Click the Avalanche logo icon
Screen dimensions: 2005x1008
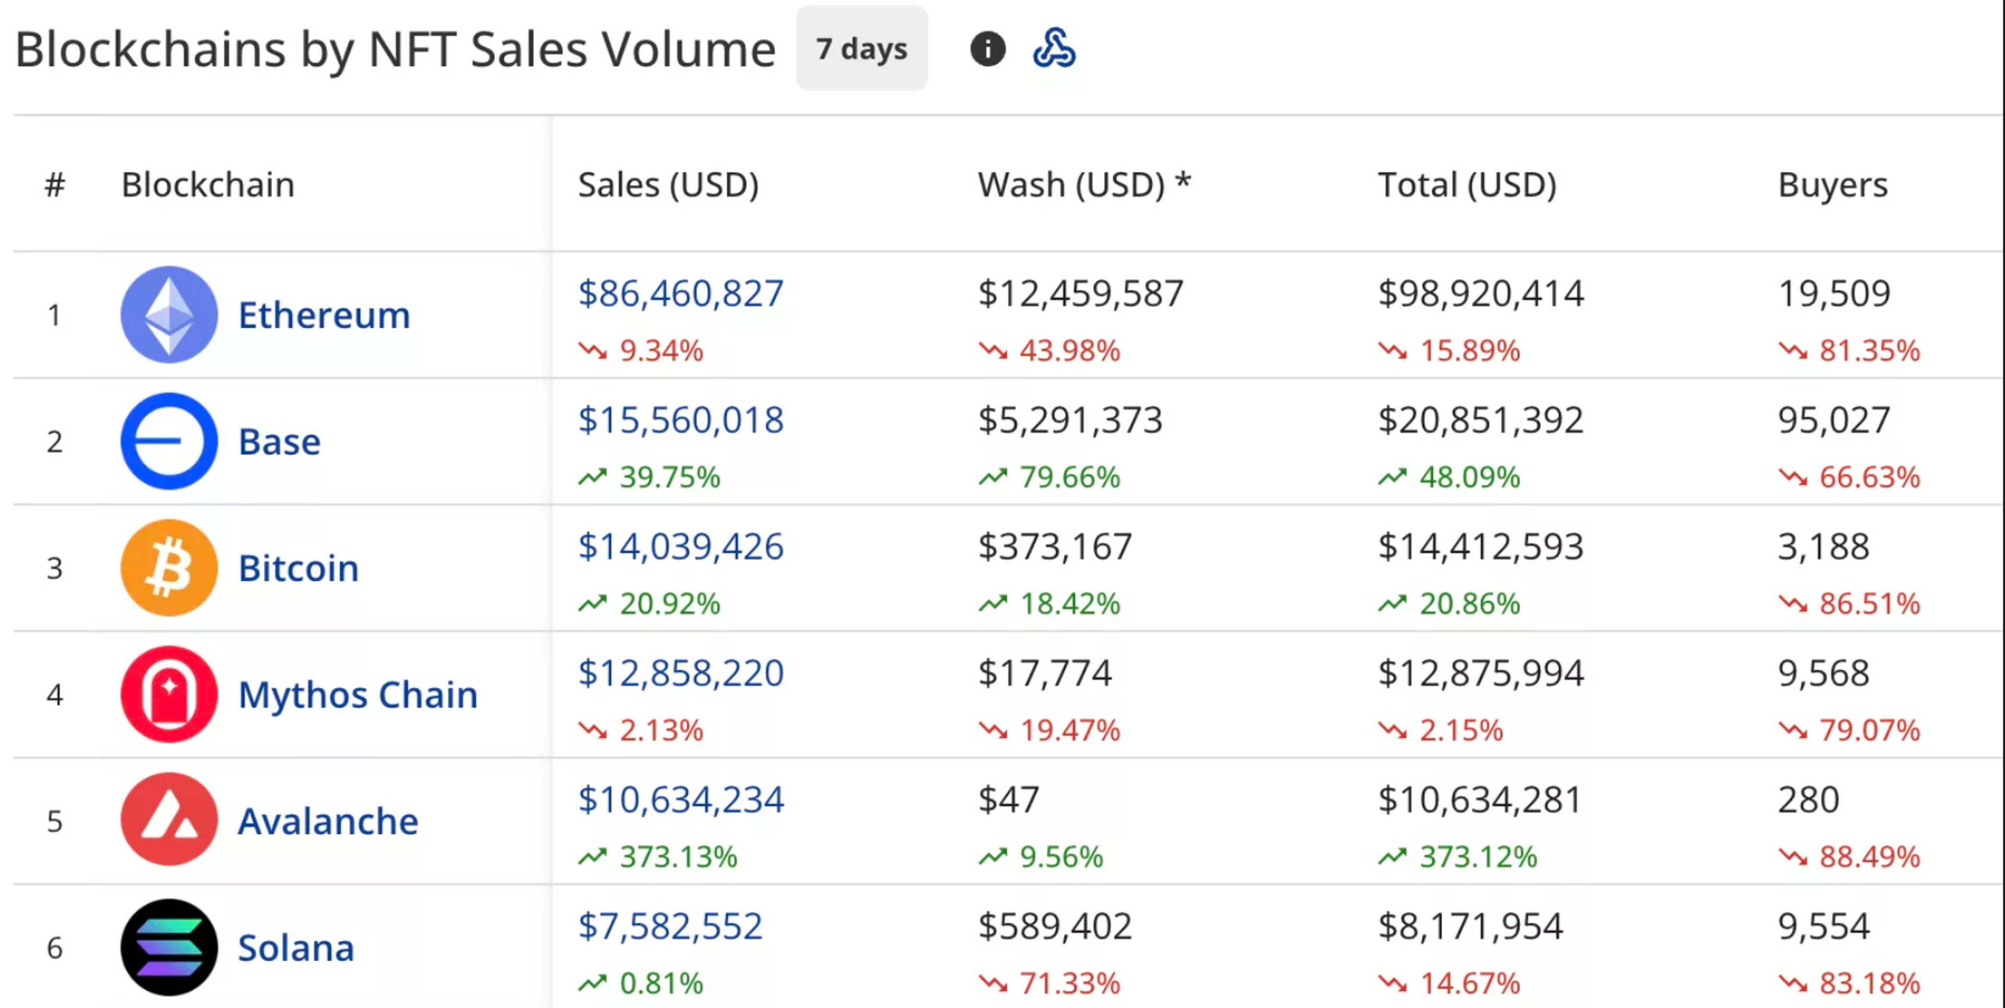(169, 821)
